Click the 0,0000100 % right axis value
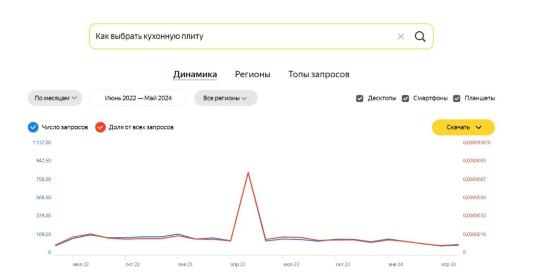 pyautogui.click(x=477, y=142)
